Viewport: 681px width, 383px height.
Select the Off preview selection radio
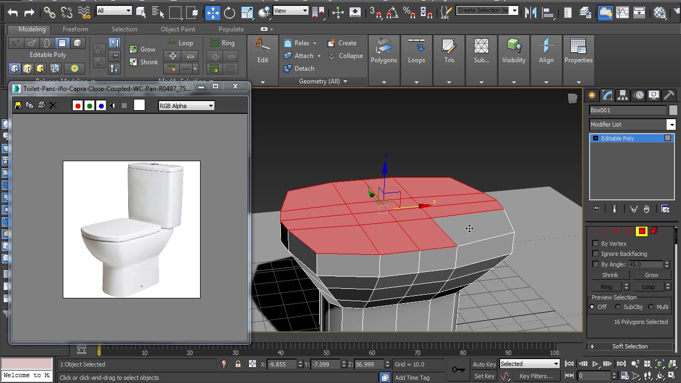[x=592, y=307]
